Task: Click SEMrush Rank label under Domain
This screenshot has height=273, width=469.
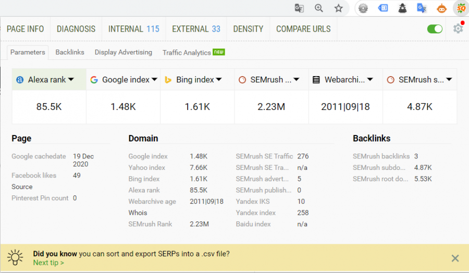Action: (150, 224)
